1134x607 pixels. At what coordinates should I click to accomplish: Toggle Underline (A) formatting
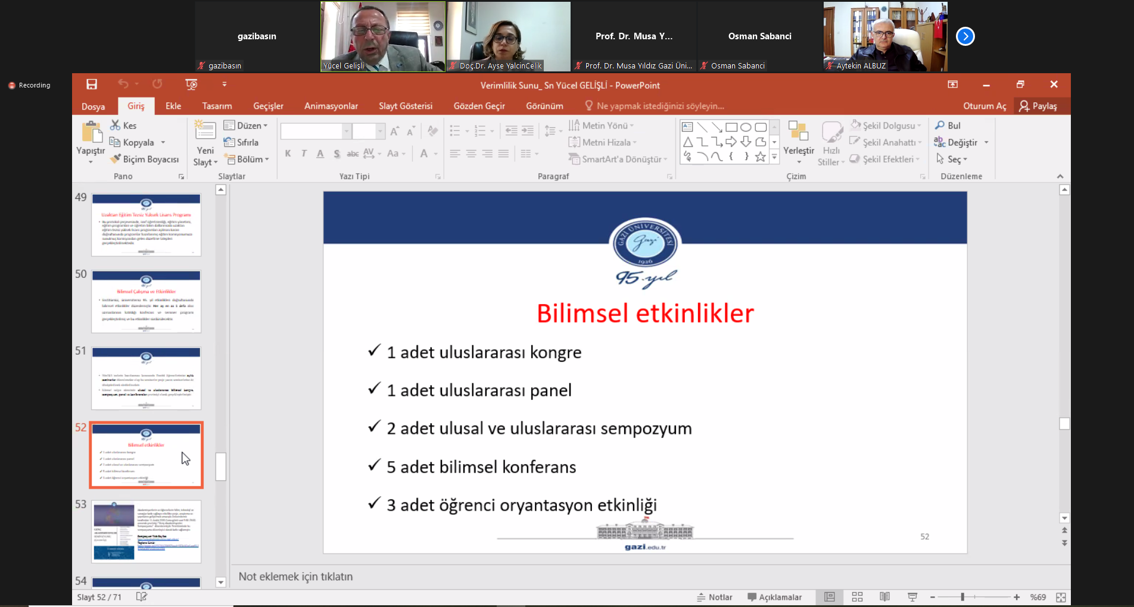320,154
